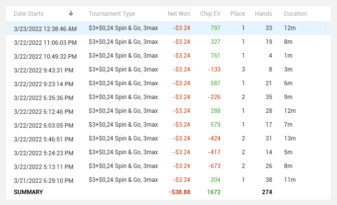Select the 3/22/2022 6:03:05 PM tournament
This screenshot has width=337, height=205.
[x=168, y=125]
